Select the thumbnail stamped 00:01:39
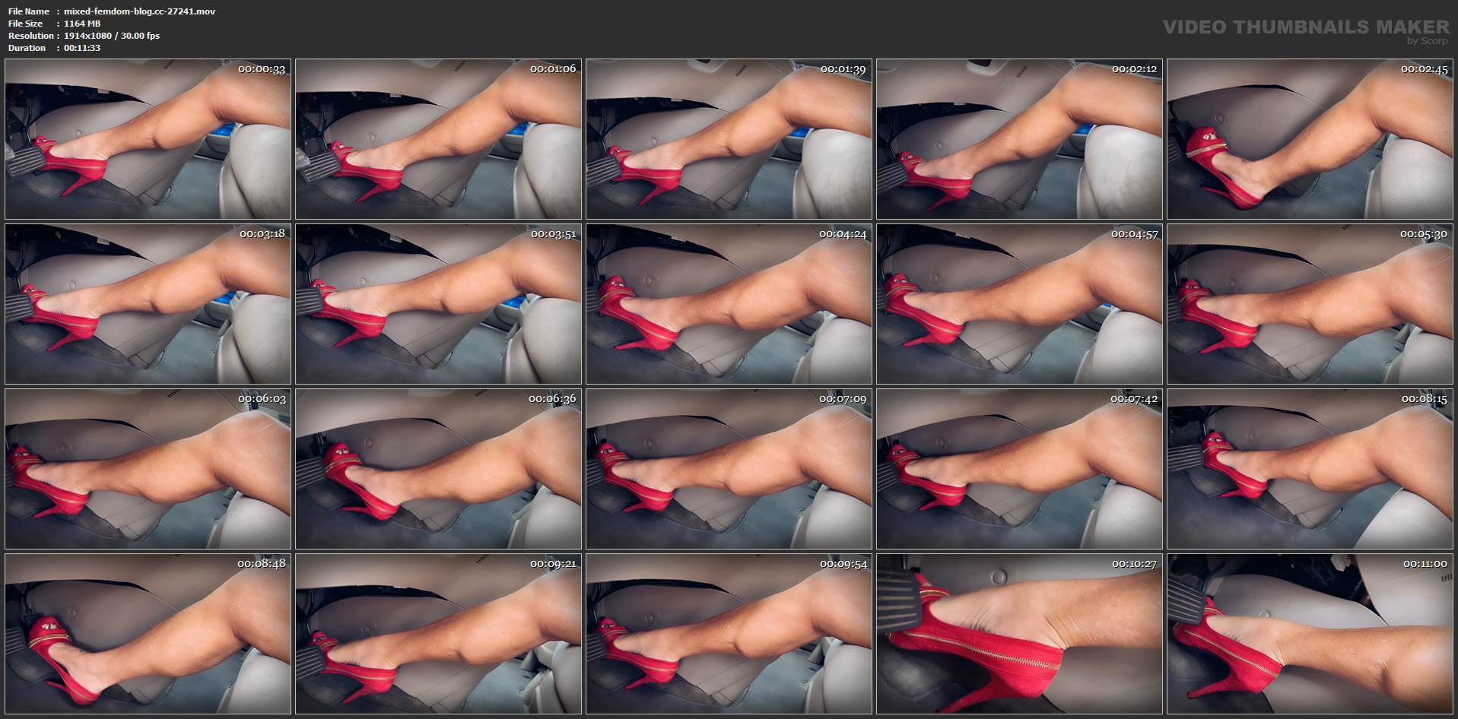 point(729,139)
